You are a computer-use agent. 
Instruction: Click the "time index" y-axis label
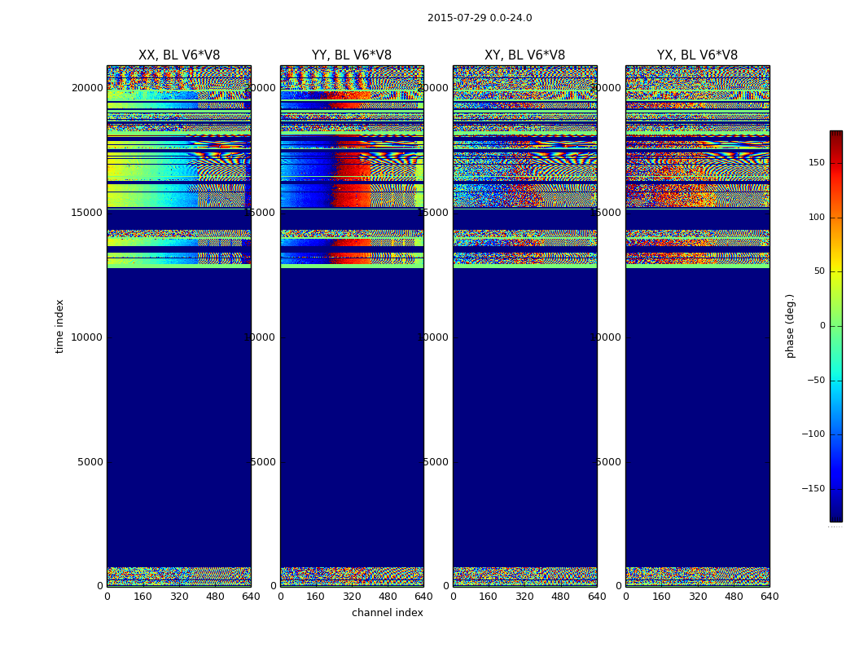point(59,326)
